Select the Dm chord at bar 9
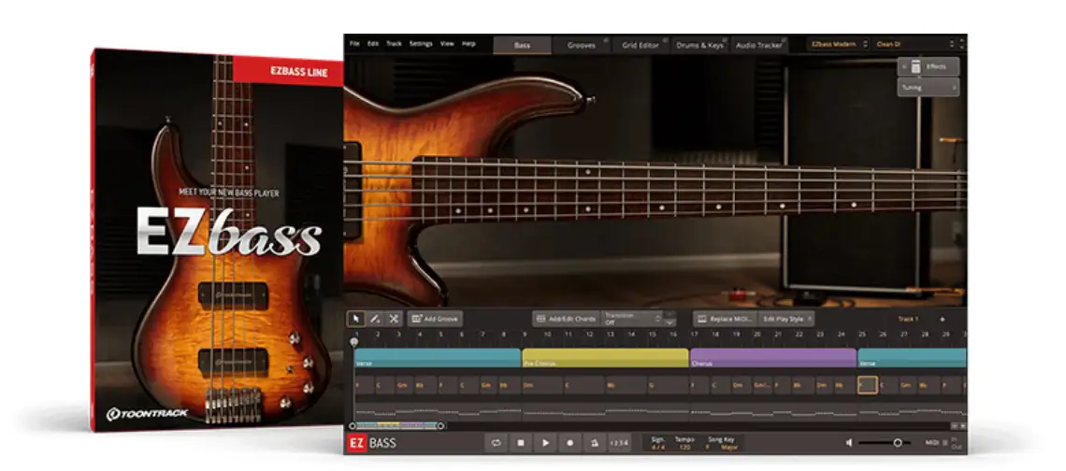The width and height of the screenshot is (1066, 471). [x=541, y=385]
